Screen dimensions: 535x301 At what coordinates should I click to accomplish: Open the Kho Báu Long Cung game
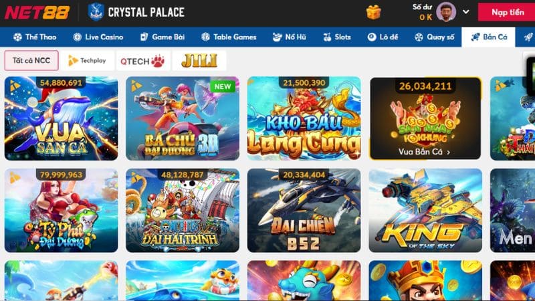(304, 118)
